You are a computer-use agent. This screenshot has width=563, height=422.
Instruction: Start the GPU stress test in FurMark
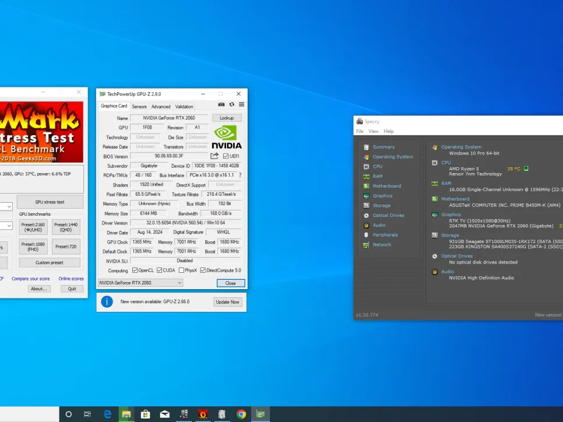[x=50, y=202]
